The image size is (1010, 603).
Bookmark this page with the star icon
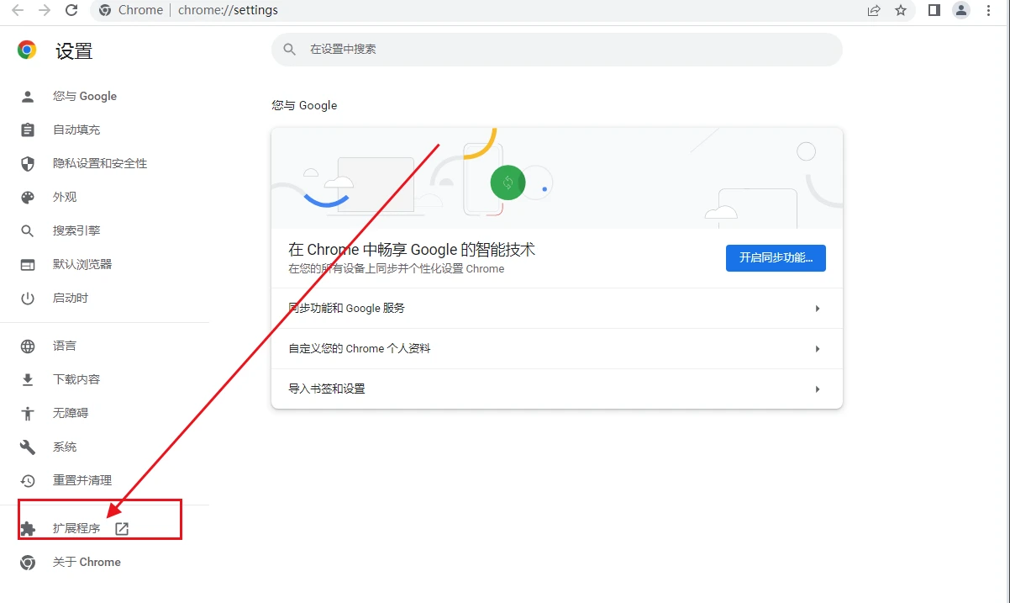(900, 11)
